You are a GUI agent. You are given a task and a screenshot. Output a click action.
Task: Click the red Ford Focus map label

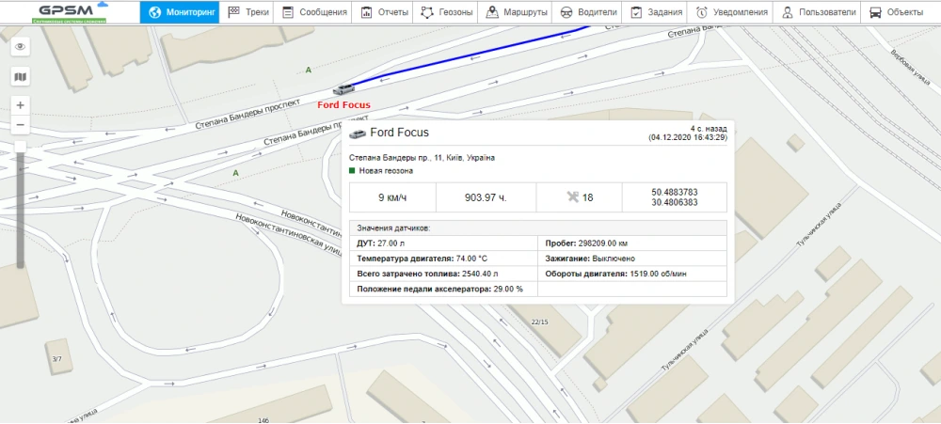tap(343, 105)
